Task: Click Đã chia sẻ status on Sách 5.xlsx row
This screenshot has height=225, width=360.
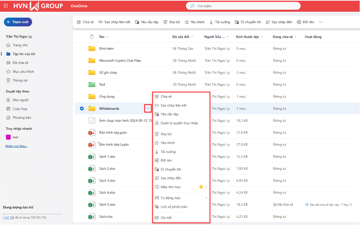Action: [x=283, y=205]
